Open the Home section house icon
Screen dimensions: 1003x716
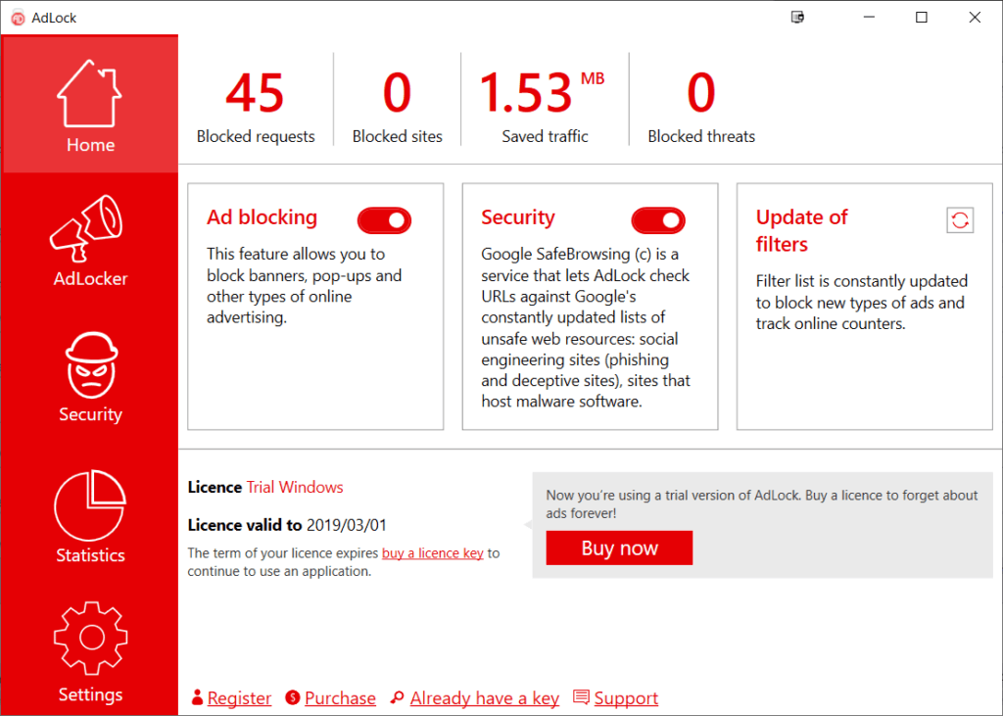pos(89,94)
